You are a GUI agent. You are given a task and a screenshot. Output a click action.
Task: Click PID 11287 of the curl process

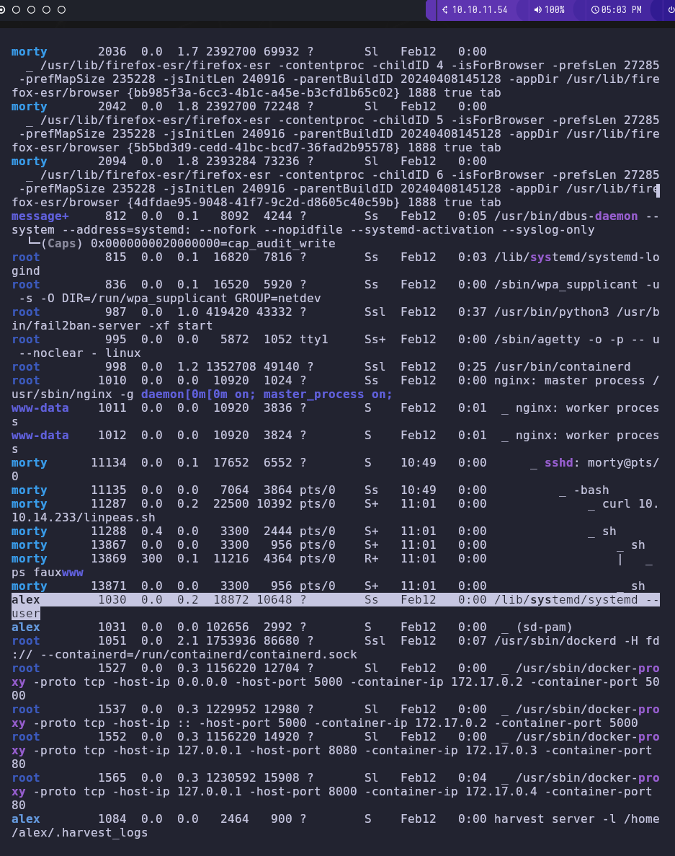point(109,504)
